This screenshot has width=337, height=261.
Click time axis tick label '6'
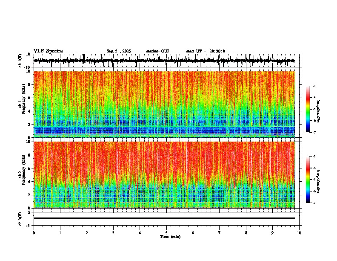click(193, 233)
